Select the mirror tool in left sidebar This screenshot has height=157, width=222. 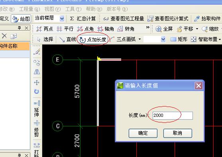[x=37, y=72]
